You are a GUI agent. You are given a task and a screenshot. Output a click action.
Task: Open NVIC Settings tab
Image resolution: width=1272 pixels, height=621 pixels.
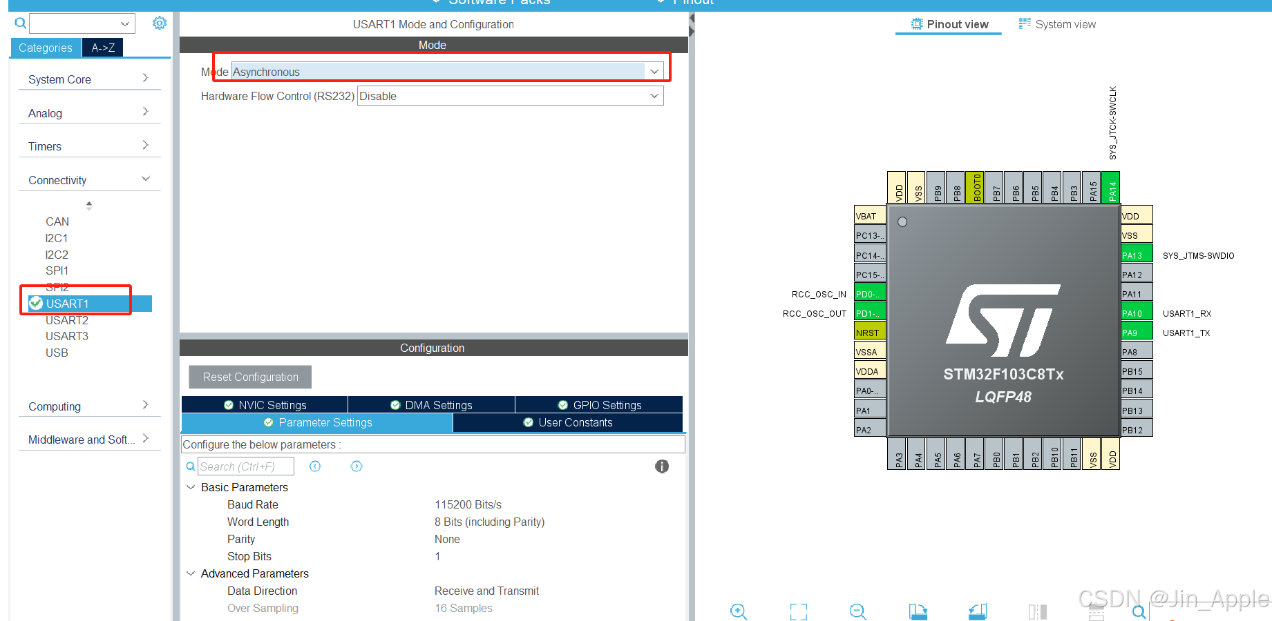pos(265,405)
